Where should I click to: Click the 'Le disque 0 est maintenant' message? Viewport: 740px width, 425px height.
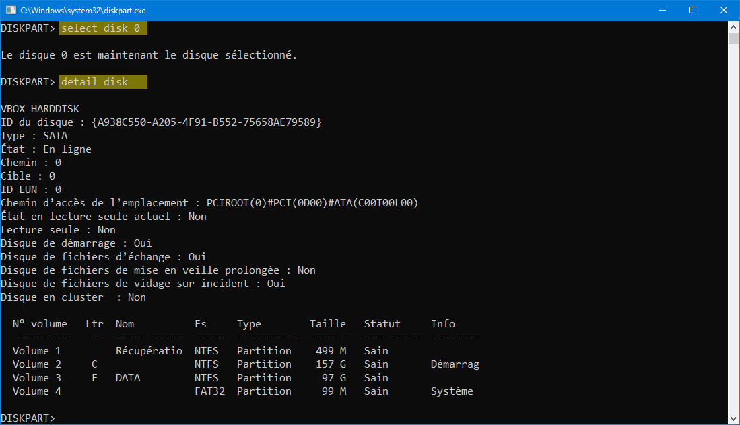149,55
